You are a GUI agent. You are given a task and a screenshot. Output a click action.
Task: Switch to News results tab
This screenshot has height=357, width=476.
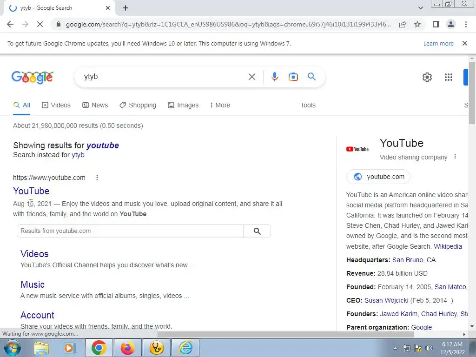(x=95, y=105)
